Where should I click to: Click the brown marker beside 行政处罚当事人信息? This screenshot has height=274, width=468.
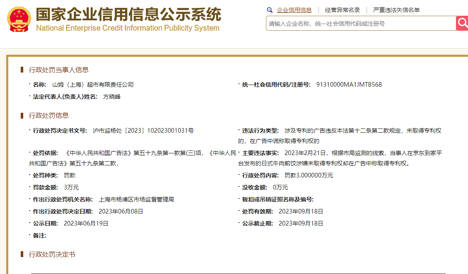coord(22,70)
